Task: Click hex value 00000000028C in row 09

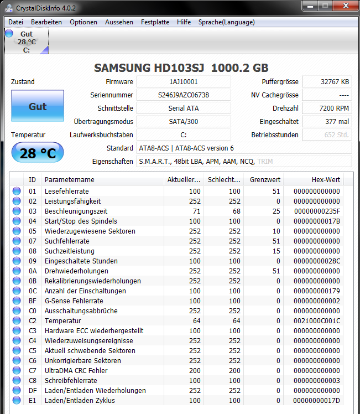Action: click(317, 261)
